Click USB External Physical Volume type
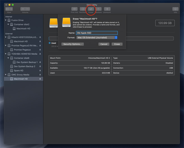184x148 pixels. (x=160, y=58)
